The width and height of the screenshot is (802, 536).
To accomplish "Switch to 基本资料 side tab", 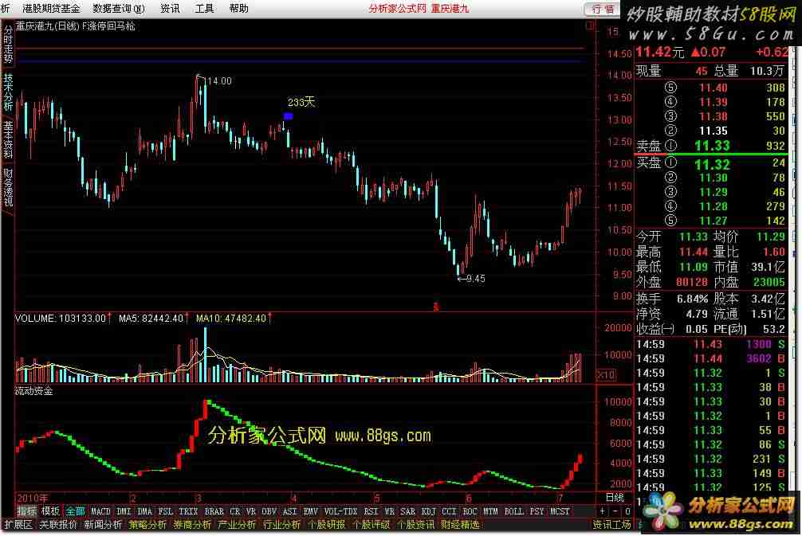I will point(8,139).
